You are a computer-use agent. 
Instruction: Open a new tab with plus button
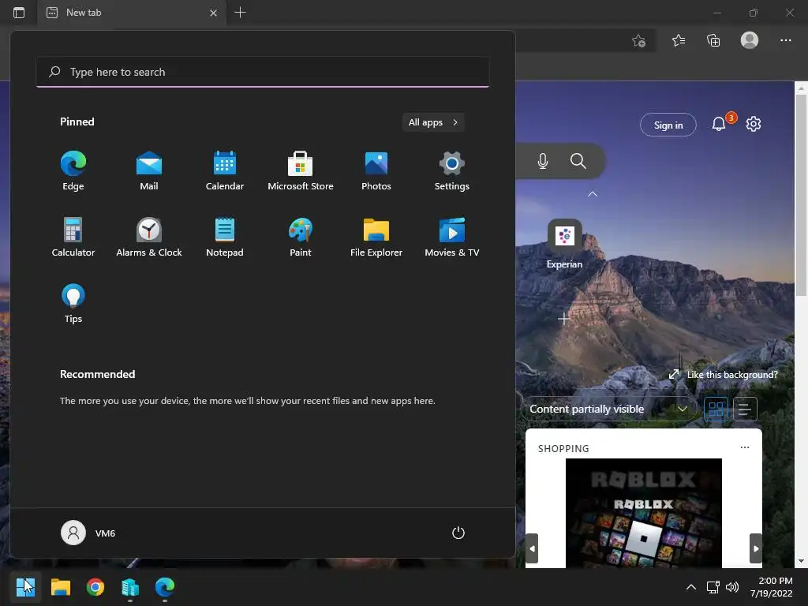pyautogui.click(x=240, y=13)
